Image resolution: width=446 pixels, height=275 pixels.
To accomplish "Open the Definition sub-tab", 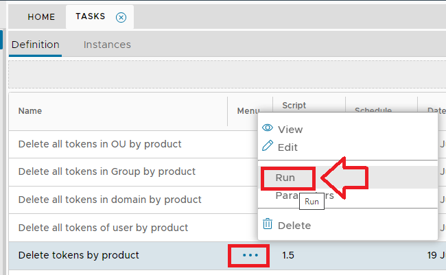I will pos(36,45).
